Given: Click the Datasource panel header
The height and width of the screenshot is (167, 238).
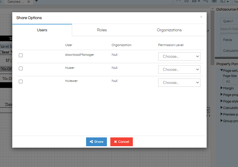Looking at the screenshot, I should [x=227, y=9].
